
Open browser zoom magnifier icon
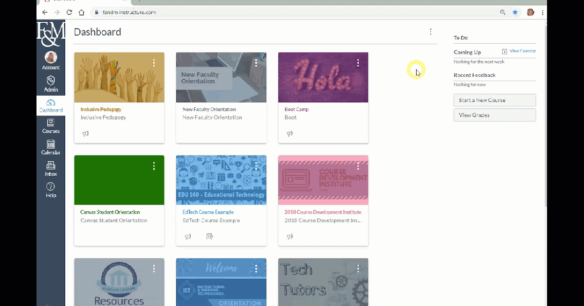503,12
